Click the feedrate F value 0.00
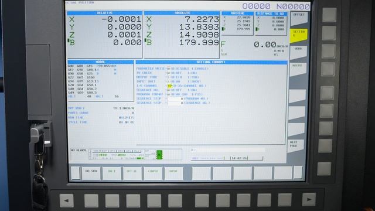Image resolution: width=375 pixels, height=211 pixels. pos(265,45)
